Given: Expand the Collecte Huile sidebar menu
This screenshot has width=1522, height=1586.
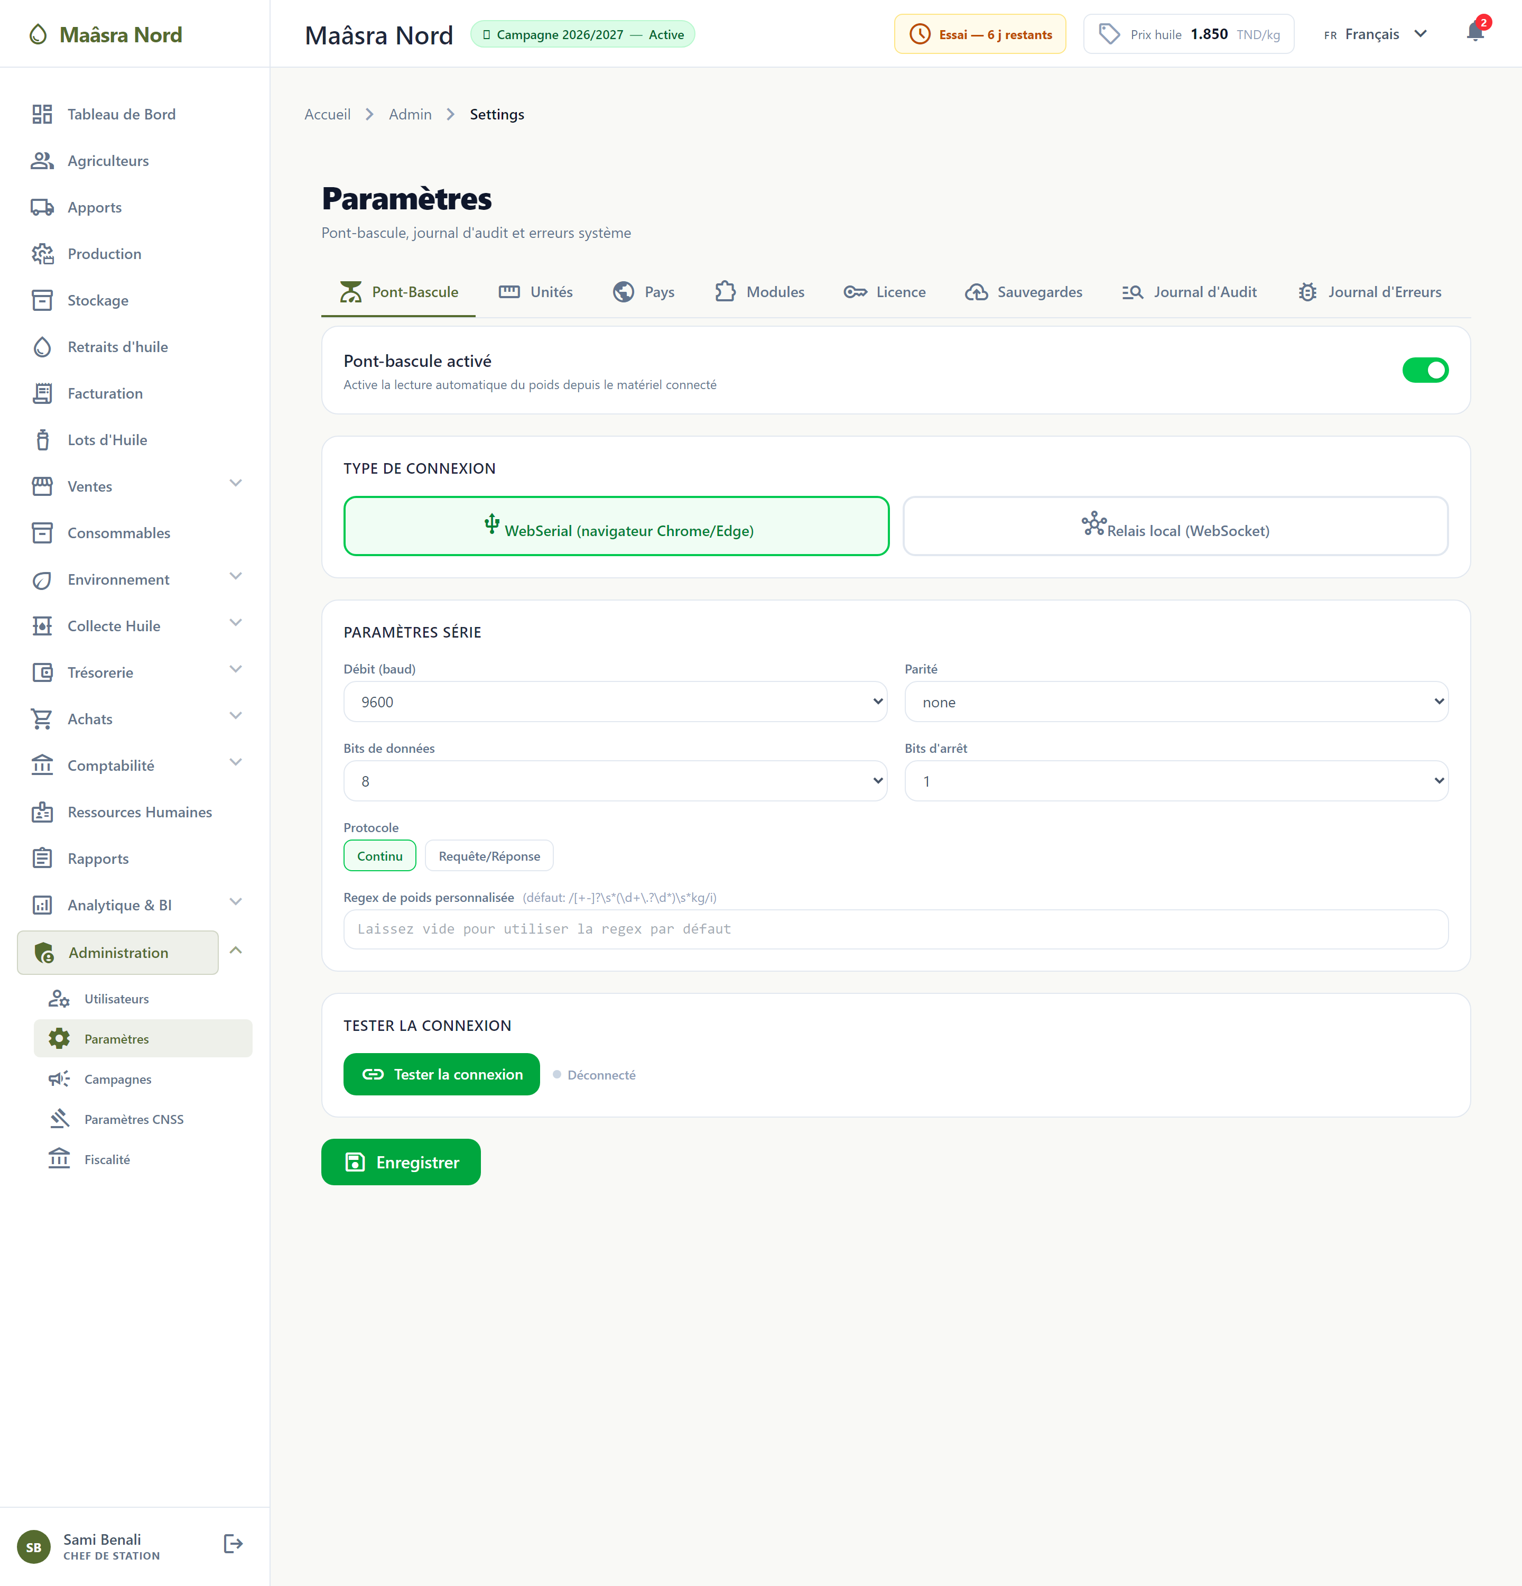Looking at the screenshot, I should click(x=235, y=623).
